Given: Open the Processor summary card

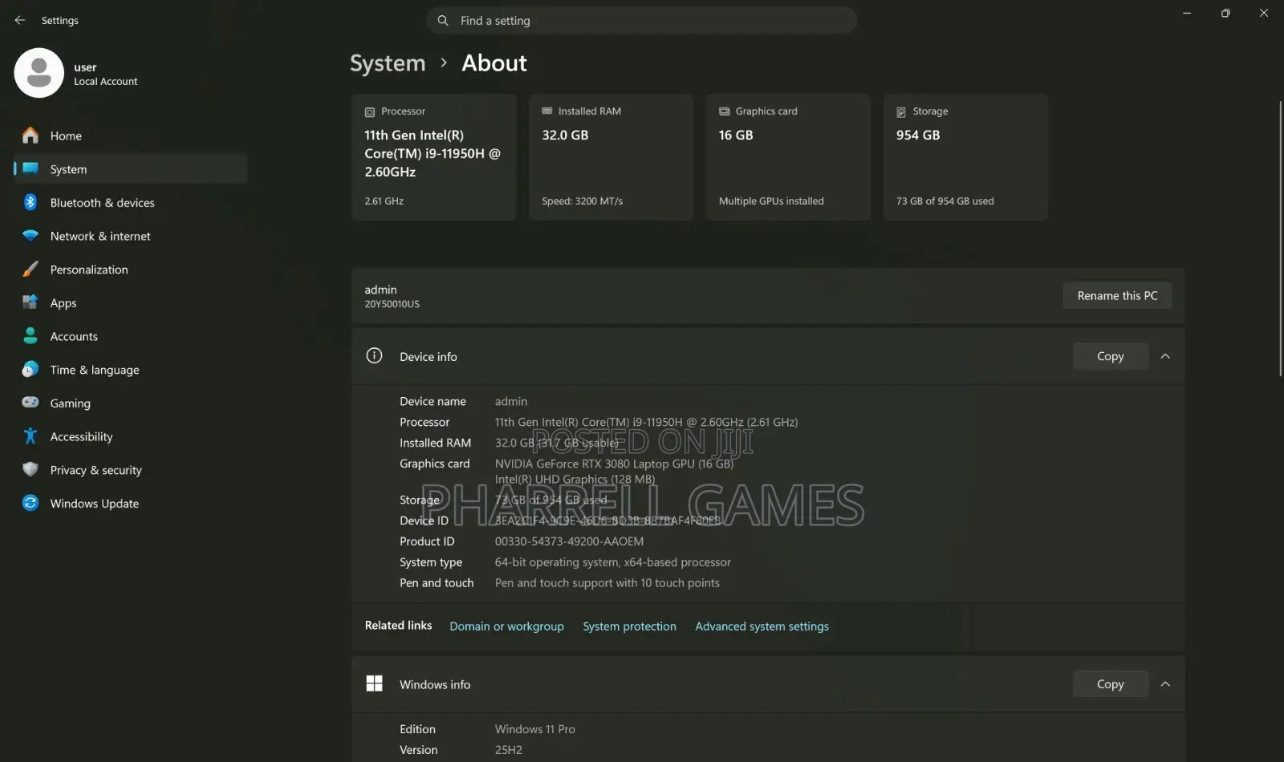Looking at the screenshot, I should click(433, 157).
